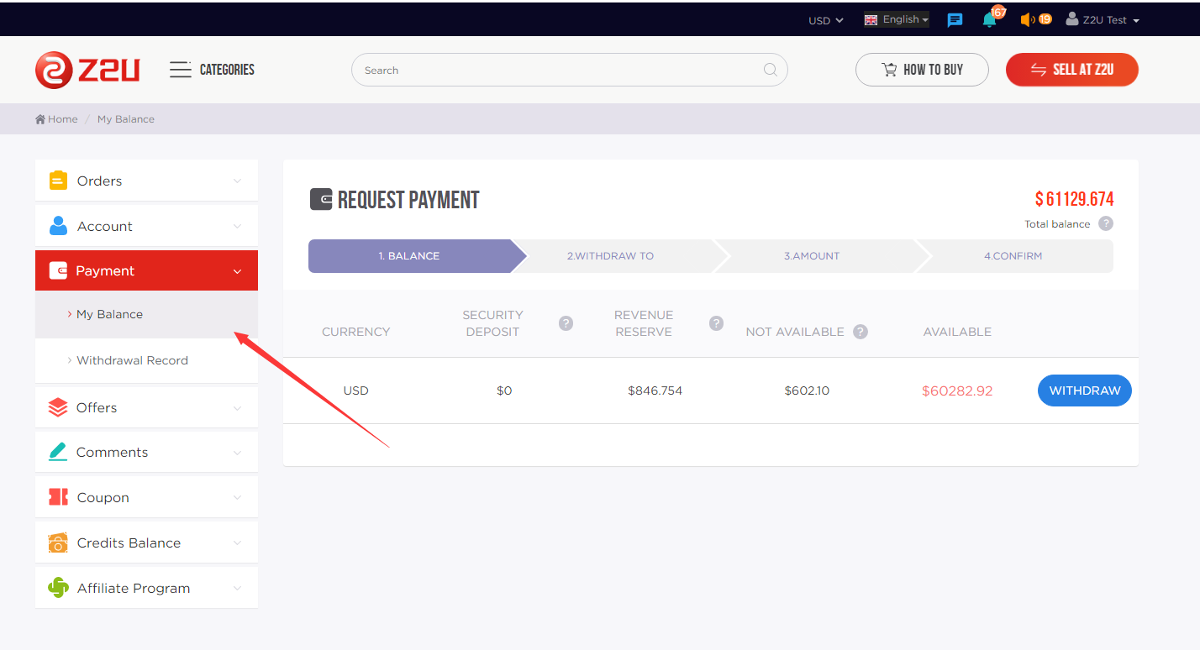Click the Categories hamburger icon
The image size is (1200, 650).
point(180,70)
